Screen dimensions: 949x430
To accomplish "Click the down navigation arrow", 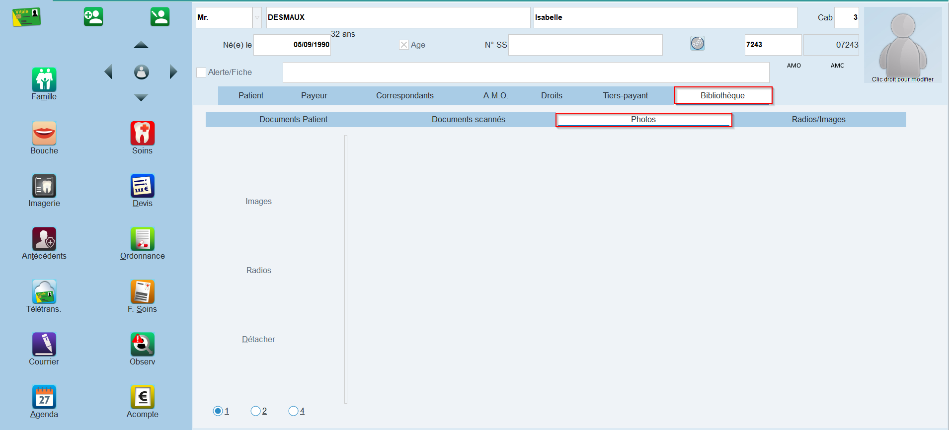I will (141, 98).
